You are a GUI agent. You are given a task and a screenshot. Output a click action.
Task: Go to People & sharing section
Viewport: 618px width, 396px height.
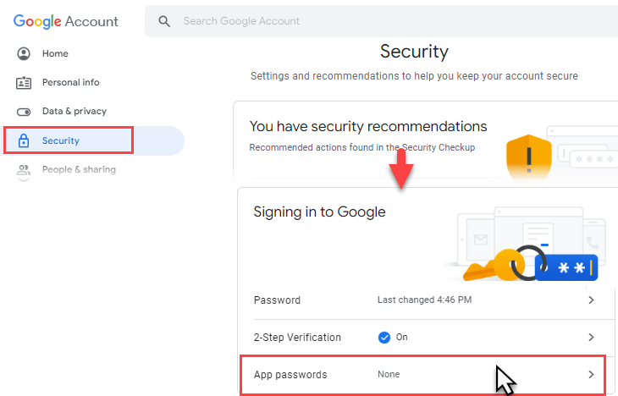(x=79, y=170)
